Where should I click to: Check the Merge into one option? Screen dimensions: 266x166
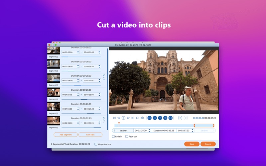pyautogui.click(x=96, y=144)
